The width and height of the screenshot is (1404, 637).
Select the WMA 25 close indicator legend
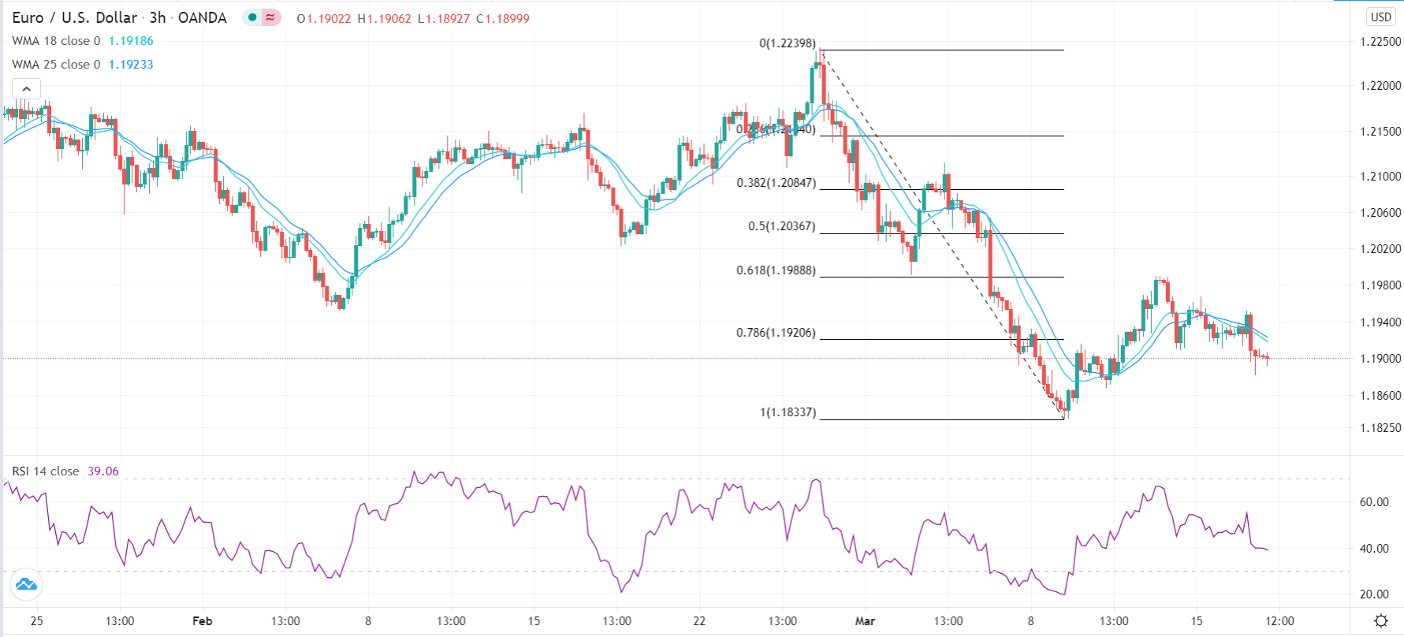click(55, 65)
